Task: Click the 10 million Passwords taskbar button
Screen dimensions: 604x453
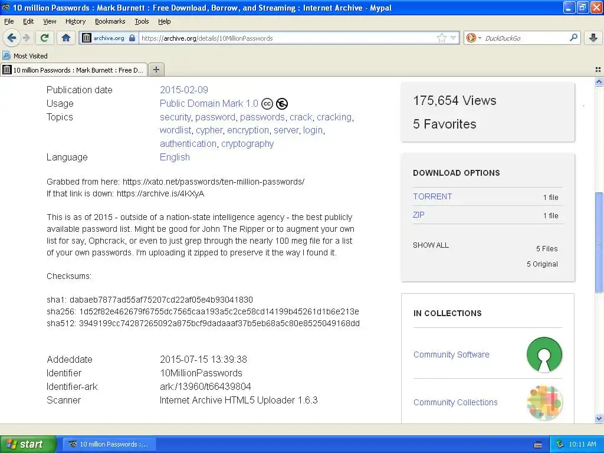Action: tap(109, 444)
